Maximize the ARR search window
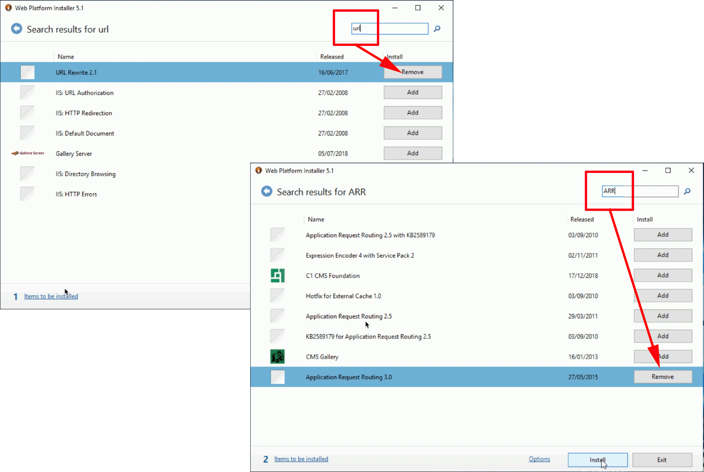This screenshot has height=472, width=704. [668, 170]
